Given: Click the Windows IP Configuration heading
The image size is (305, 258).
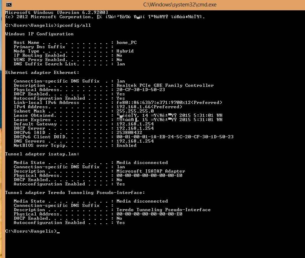Looking at the screenshot, I should point(39,34).
